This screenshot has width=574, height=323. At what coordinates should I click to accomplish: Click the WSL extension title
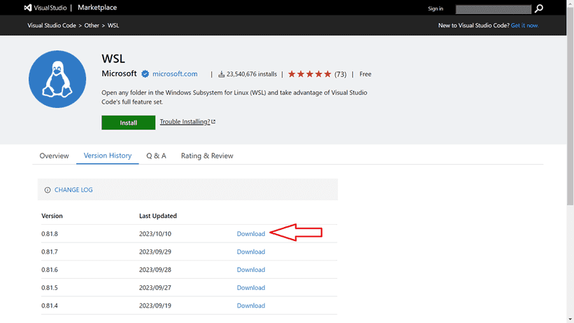tap(113, 59)
